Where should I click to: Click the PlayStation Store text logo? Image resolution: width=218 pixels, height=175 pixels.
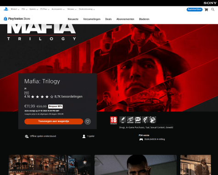tap(19, 19)
